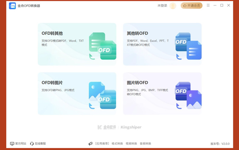This screenshot has height=150, width=239.
Task: Open the 官方网站 link
Action: (21, 143)
